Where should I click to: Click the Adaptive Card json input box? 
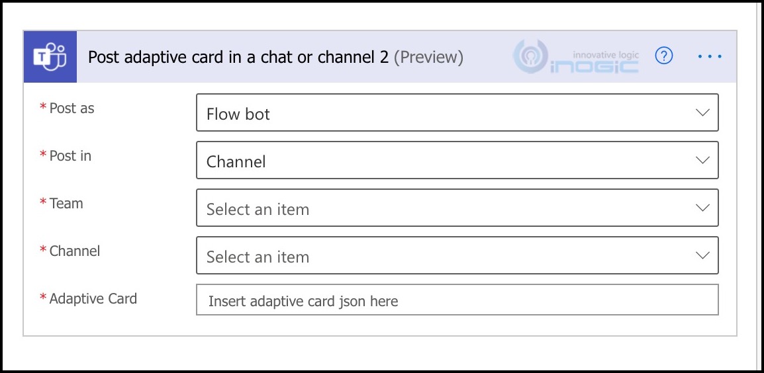(457, 300)
